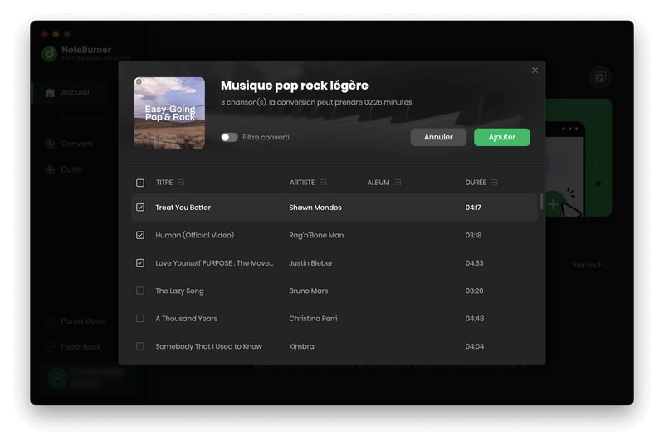Click the Treat You Better title

pos(183,208)
